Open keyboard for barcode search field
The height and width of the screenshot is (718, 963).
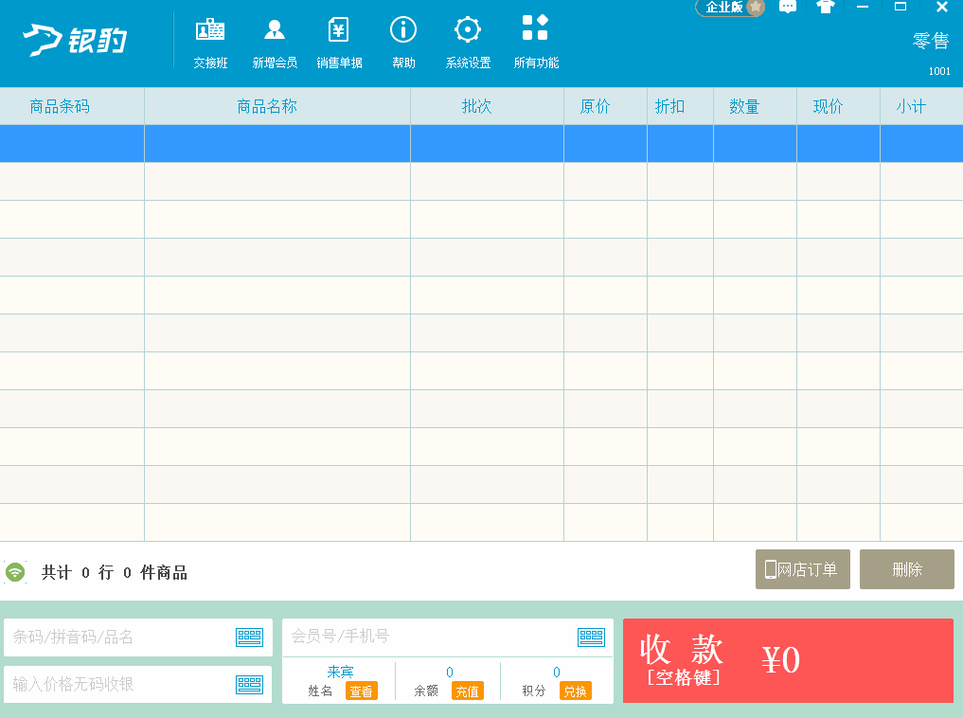click(x=249, y=637)
